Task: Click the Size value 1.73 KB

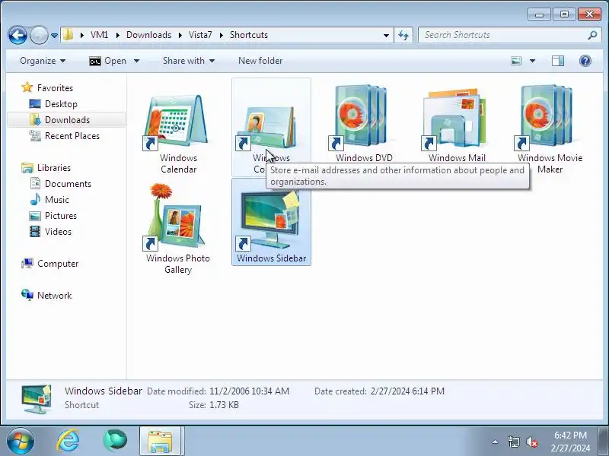Action: tap(224, 405)
